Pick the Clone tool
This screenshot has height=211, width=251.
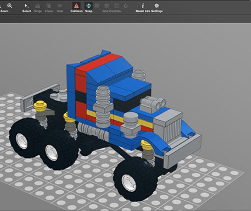(x=49, y=6)
